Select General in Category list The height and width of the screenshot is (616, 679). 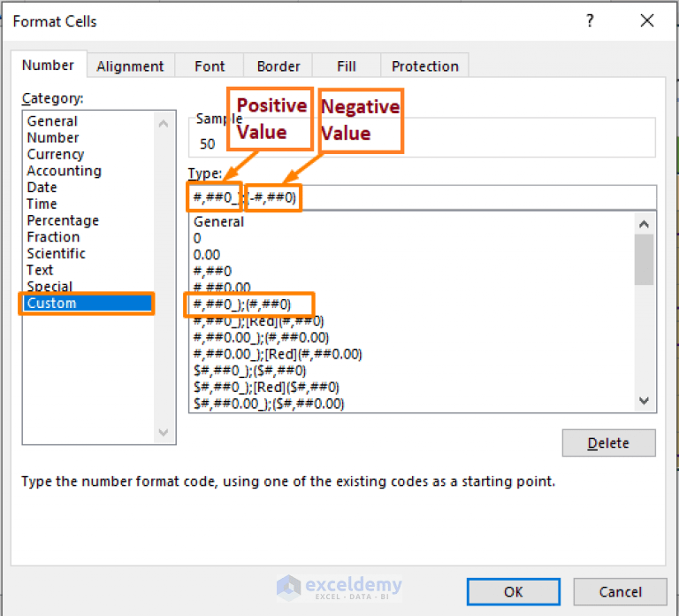(x=52, y=121)
